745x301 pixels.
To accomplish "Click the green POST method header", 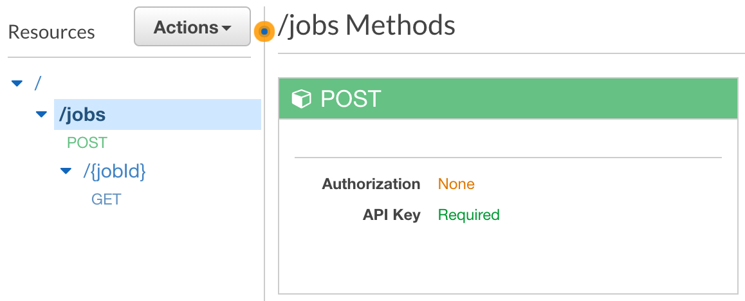I will (x=508, y=99).
